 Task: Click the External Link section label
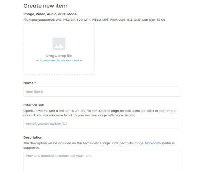pos(34,105)
